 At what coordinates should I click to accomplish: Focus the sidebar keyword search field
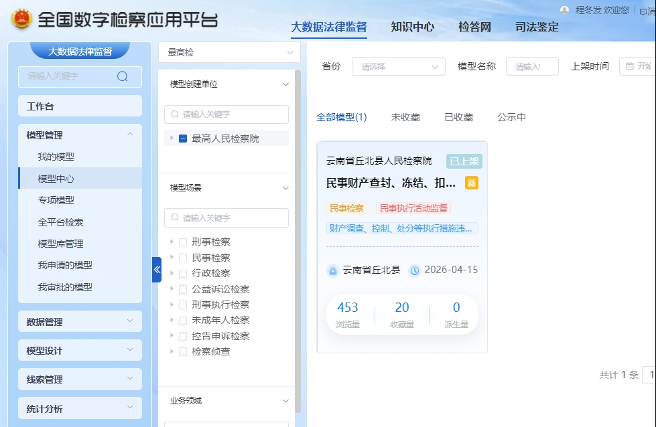pyautogui.click(x=80, y=76)
